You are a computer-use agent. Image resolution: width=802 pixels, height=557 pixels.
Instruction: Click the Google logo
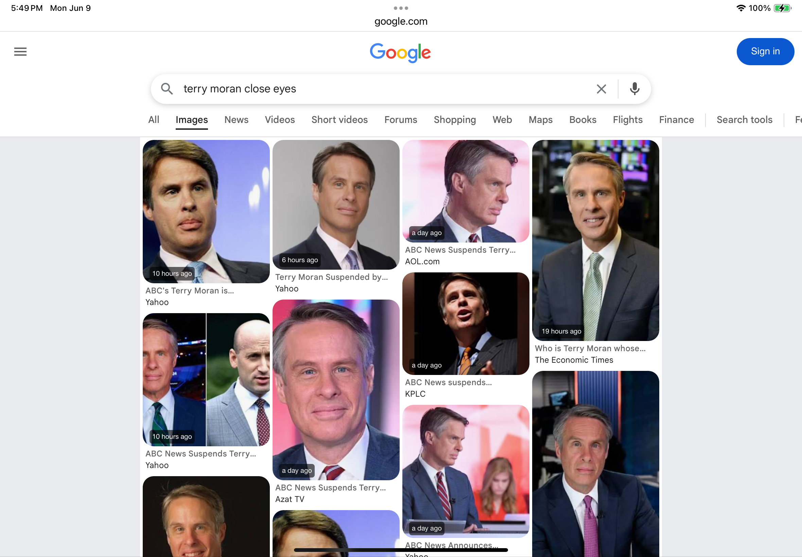[x=400, y=53]
